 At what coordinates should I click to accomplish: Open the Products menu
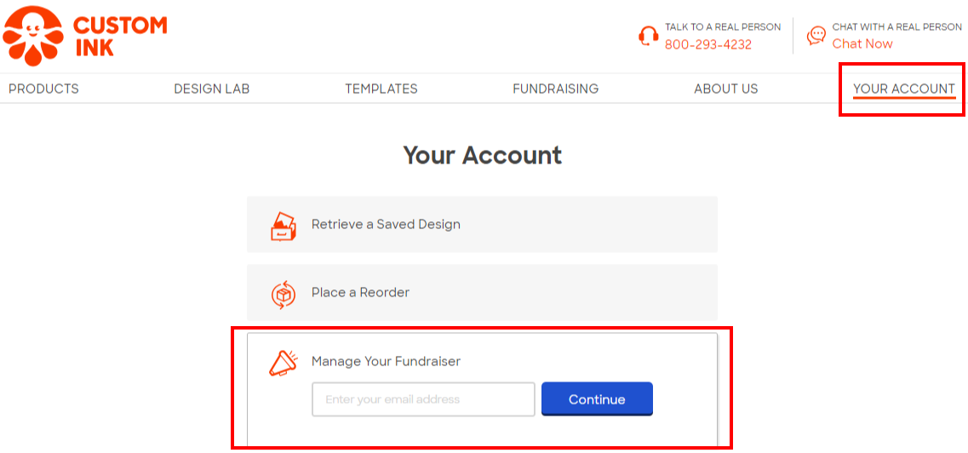(43, 89)
